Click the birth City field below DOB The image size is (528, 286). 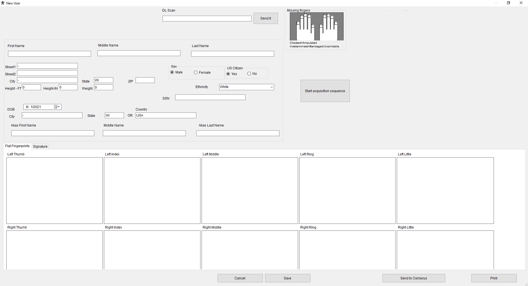point(52,116)
